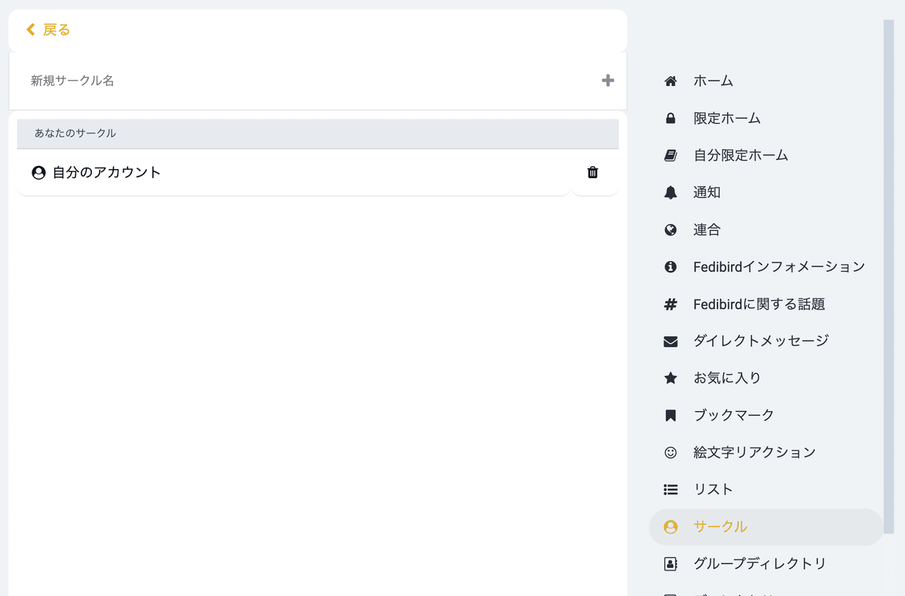905x596 pixels.
Task: Open Fedibirdインフォメーション menu item
Action: point(778,267)
